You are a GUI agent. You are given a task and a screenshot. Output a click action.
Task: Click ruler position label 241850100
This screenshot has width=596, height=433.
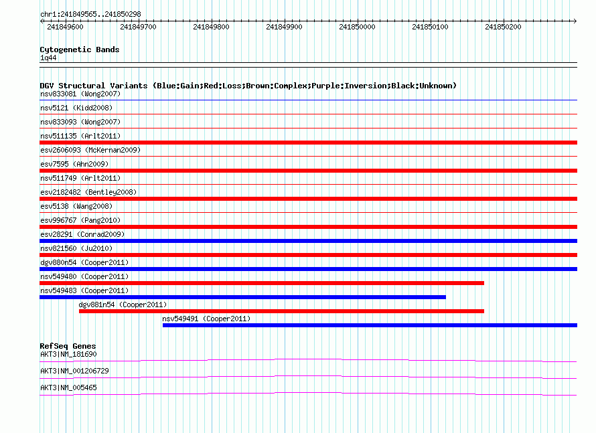pyautogui.click(x=431, y=27)
